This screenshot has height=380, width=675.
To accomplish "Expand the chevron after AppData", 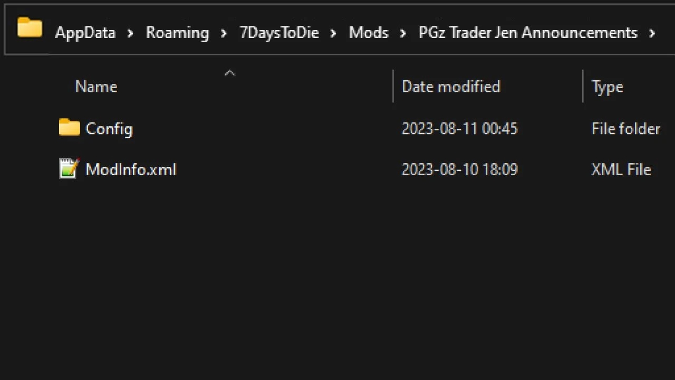I will pos(131,33).
